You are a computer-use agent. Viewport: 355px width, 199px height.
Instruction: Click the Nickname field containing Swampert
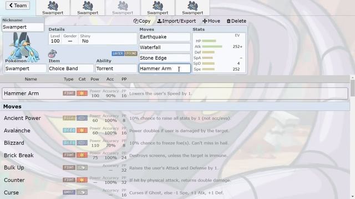pos(23,27)
